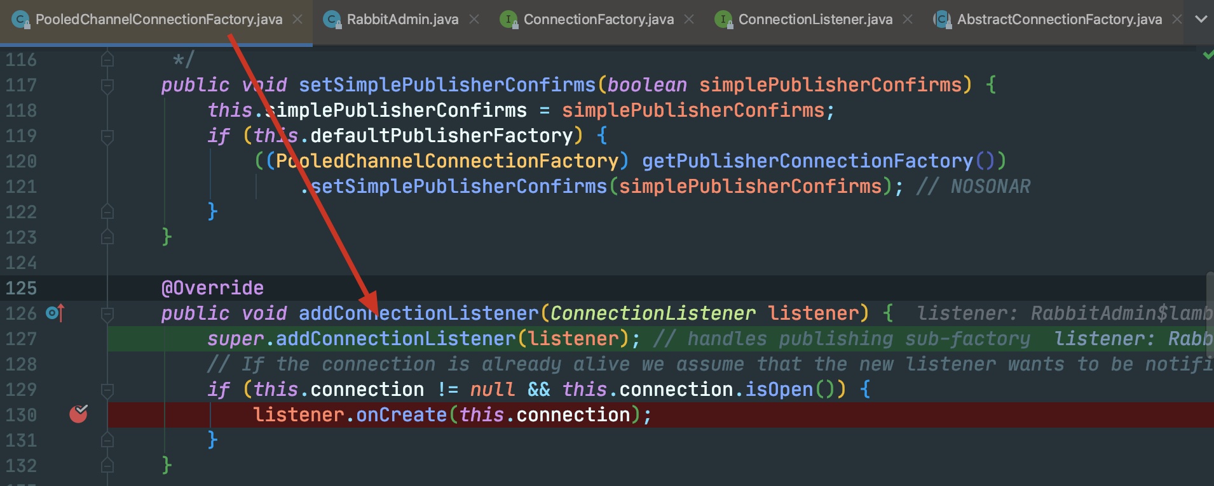Click the addConnectionListener method name on line 126
1214x486 pixels.
[x=418, y=313]
